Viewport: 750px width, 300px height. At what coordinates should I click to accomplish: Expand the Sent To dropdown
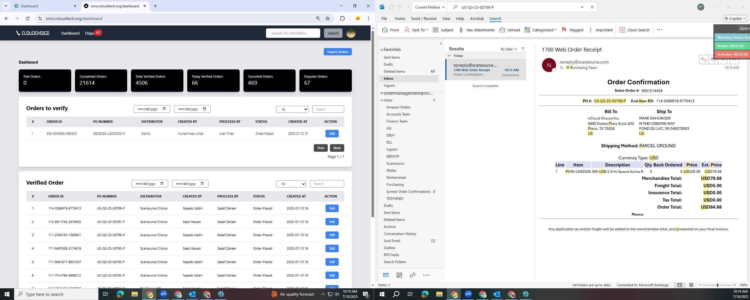tap(427, 30)
